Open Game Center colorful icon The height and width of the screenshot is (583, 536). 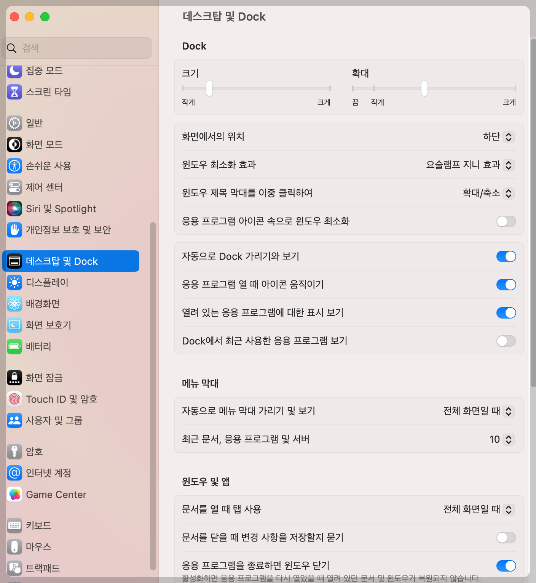click(14, 494)
